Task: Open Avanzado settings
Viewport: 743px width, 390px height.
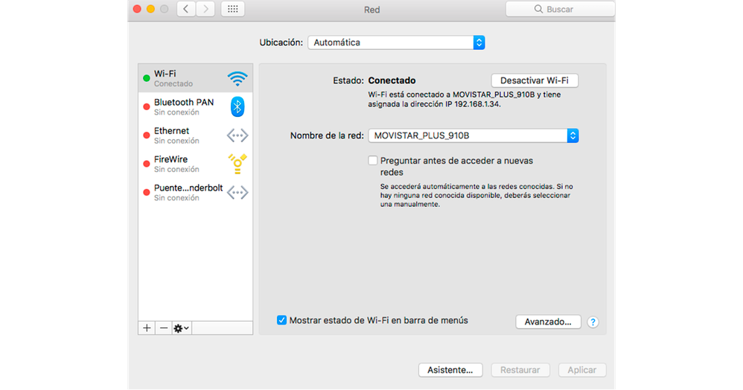Action: tap(548, 322)
